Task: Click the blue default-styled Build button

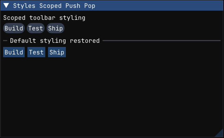Action: [x=14, y=52]
